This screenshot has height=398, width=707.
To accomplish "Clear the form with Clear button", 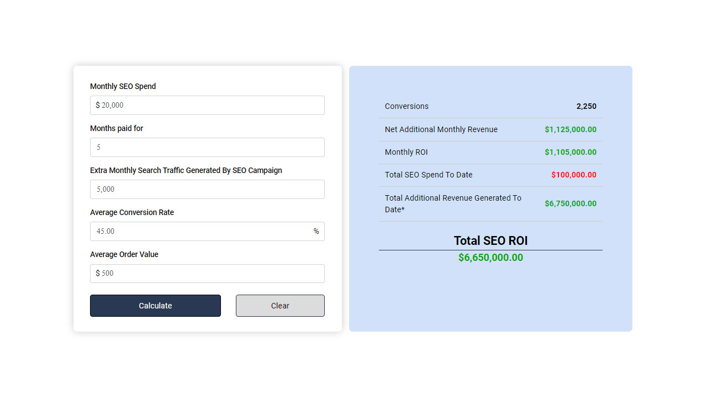I will click(x=280, y=306).
